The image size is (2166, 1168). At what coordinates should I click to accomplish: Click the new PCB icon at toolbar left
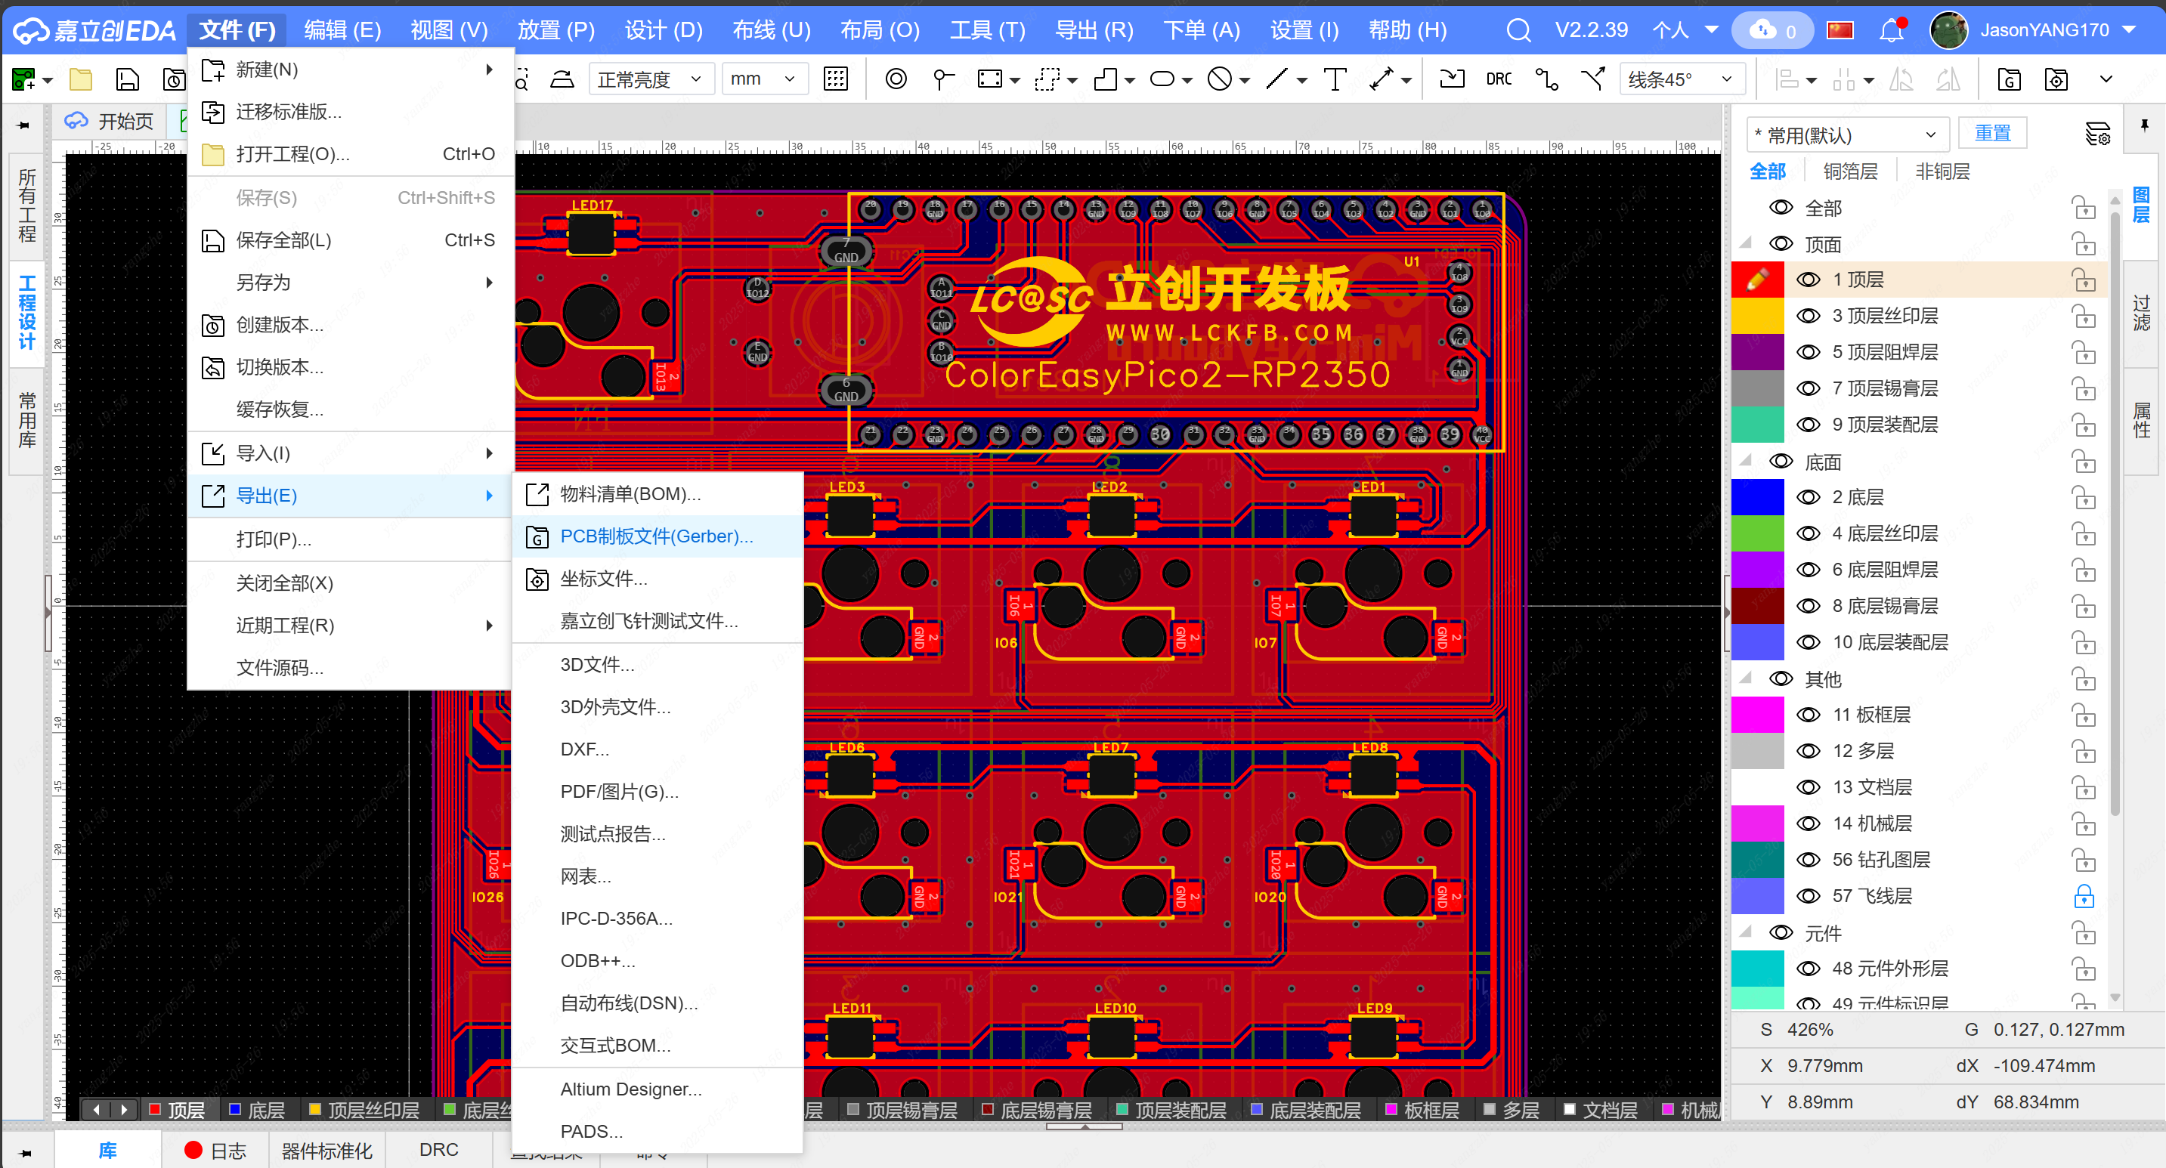(23, 79)
